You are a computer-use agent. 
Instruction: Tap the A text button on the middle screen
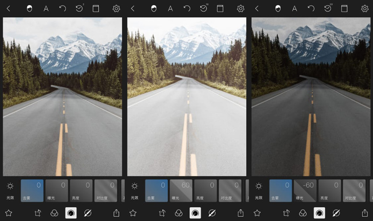click(170, 8)
